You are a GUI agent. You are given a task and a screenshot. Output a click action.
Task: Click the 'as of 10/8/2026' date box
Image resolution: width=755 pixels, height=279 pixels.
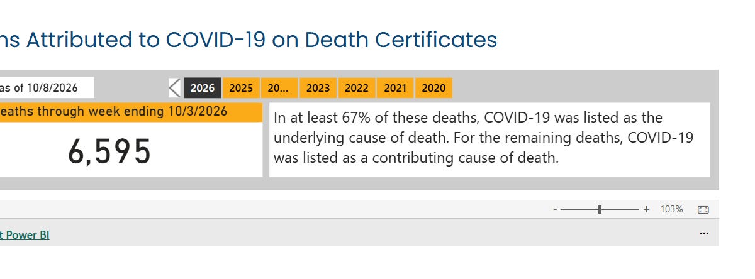pyautogui.click(x=47, y=87)
